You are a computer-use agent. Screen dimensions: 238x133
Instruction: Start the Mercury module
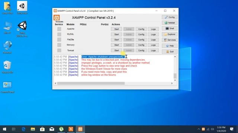point(116,45)
